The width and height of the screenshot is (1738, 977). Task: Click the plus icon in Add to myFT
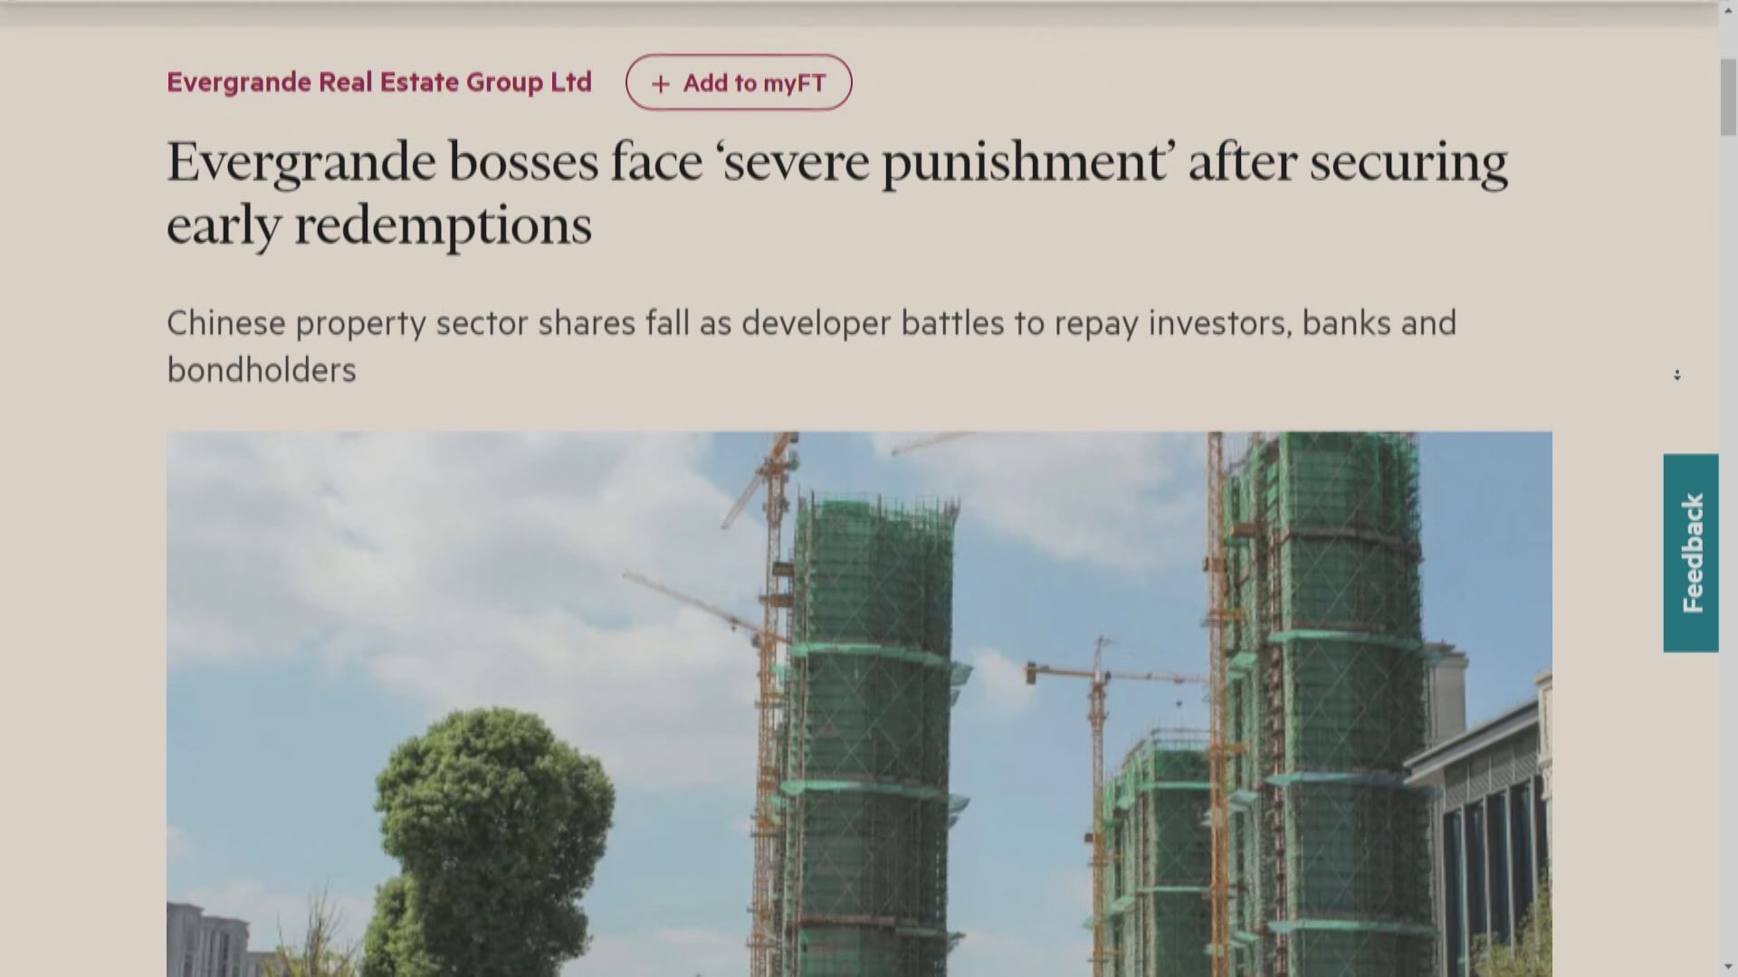[661, 84]
